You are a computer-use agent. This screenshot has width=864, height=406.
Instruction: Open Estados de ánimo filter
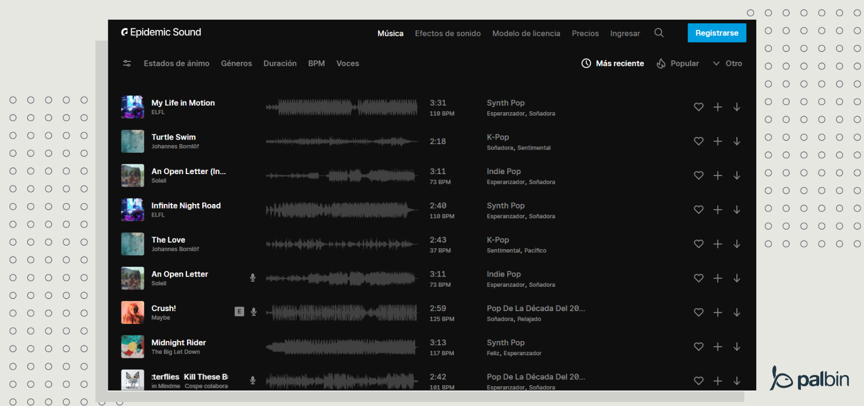(176, 63)
